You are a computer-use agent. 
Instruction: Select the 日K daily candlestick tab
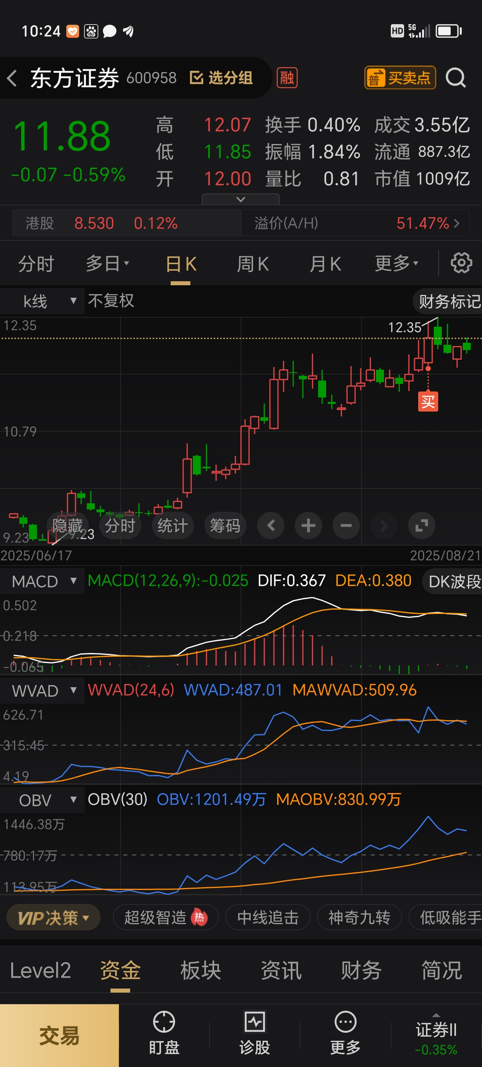click(181, 264)
